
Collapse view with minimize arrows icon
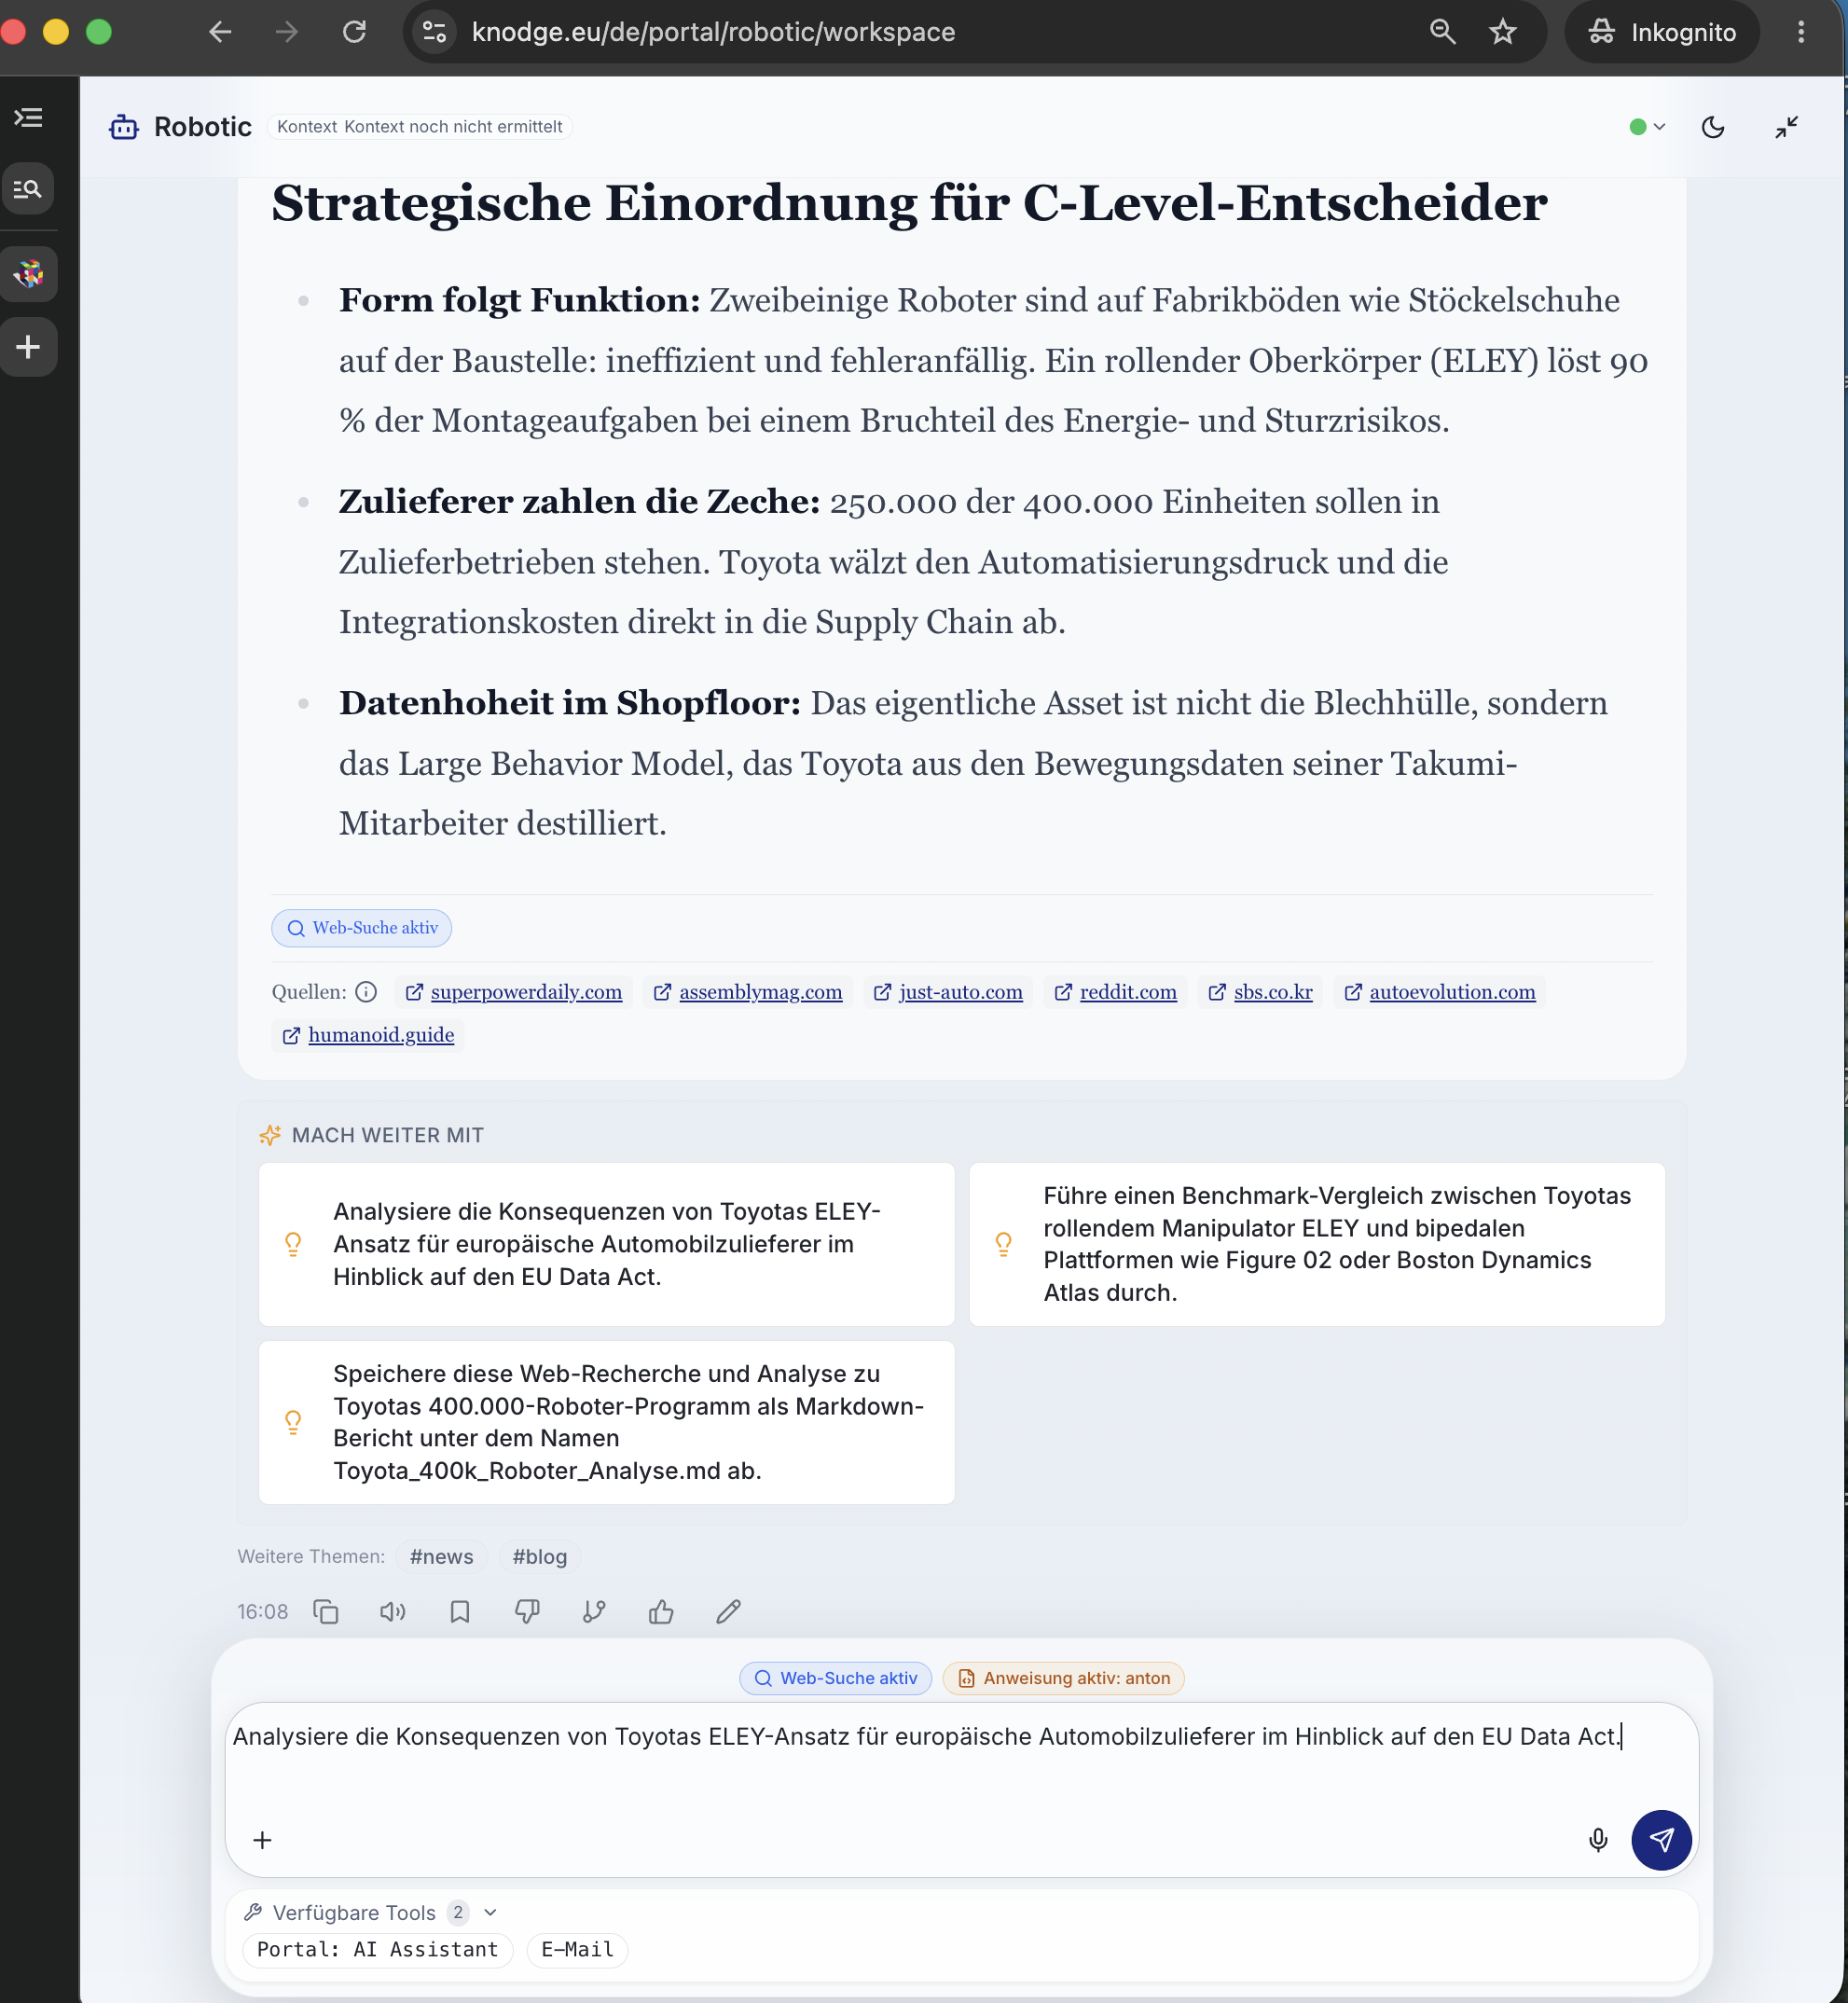tap(1786, 127)
